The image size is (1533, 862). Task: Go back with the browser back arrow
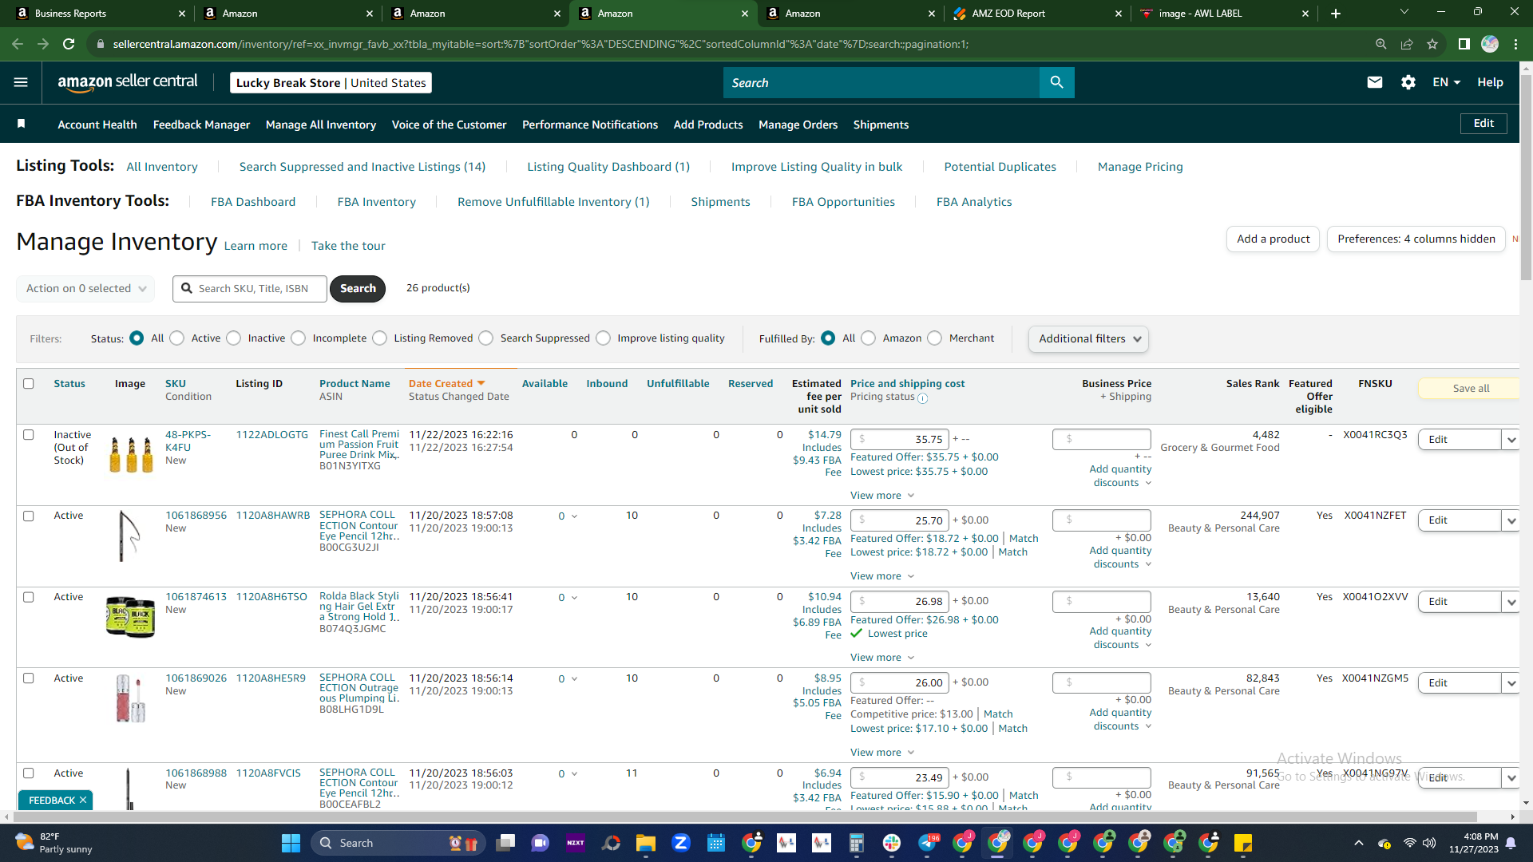tap(18, 44)
